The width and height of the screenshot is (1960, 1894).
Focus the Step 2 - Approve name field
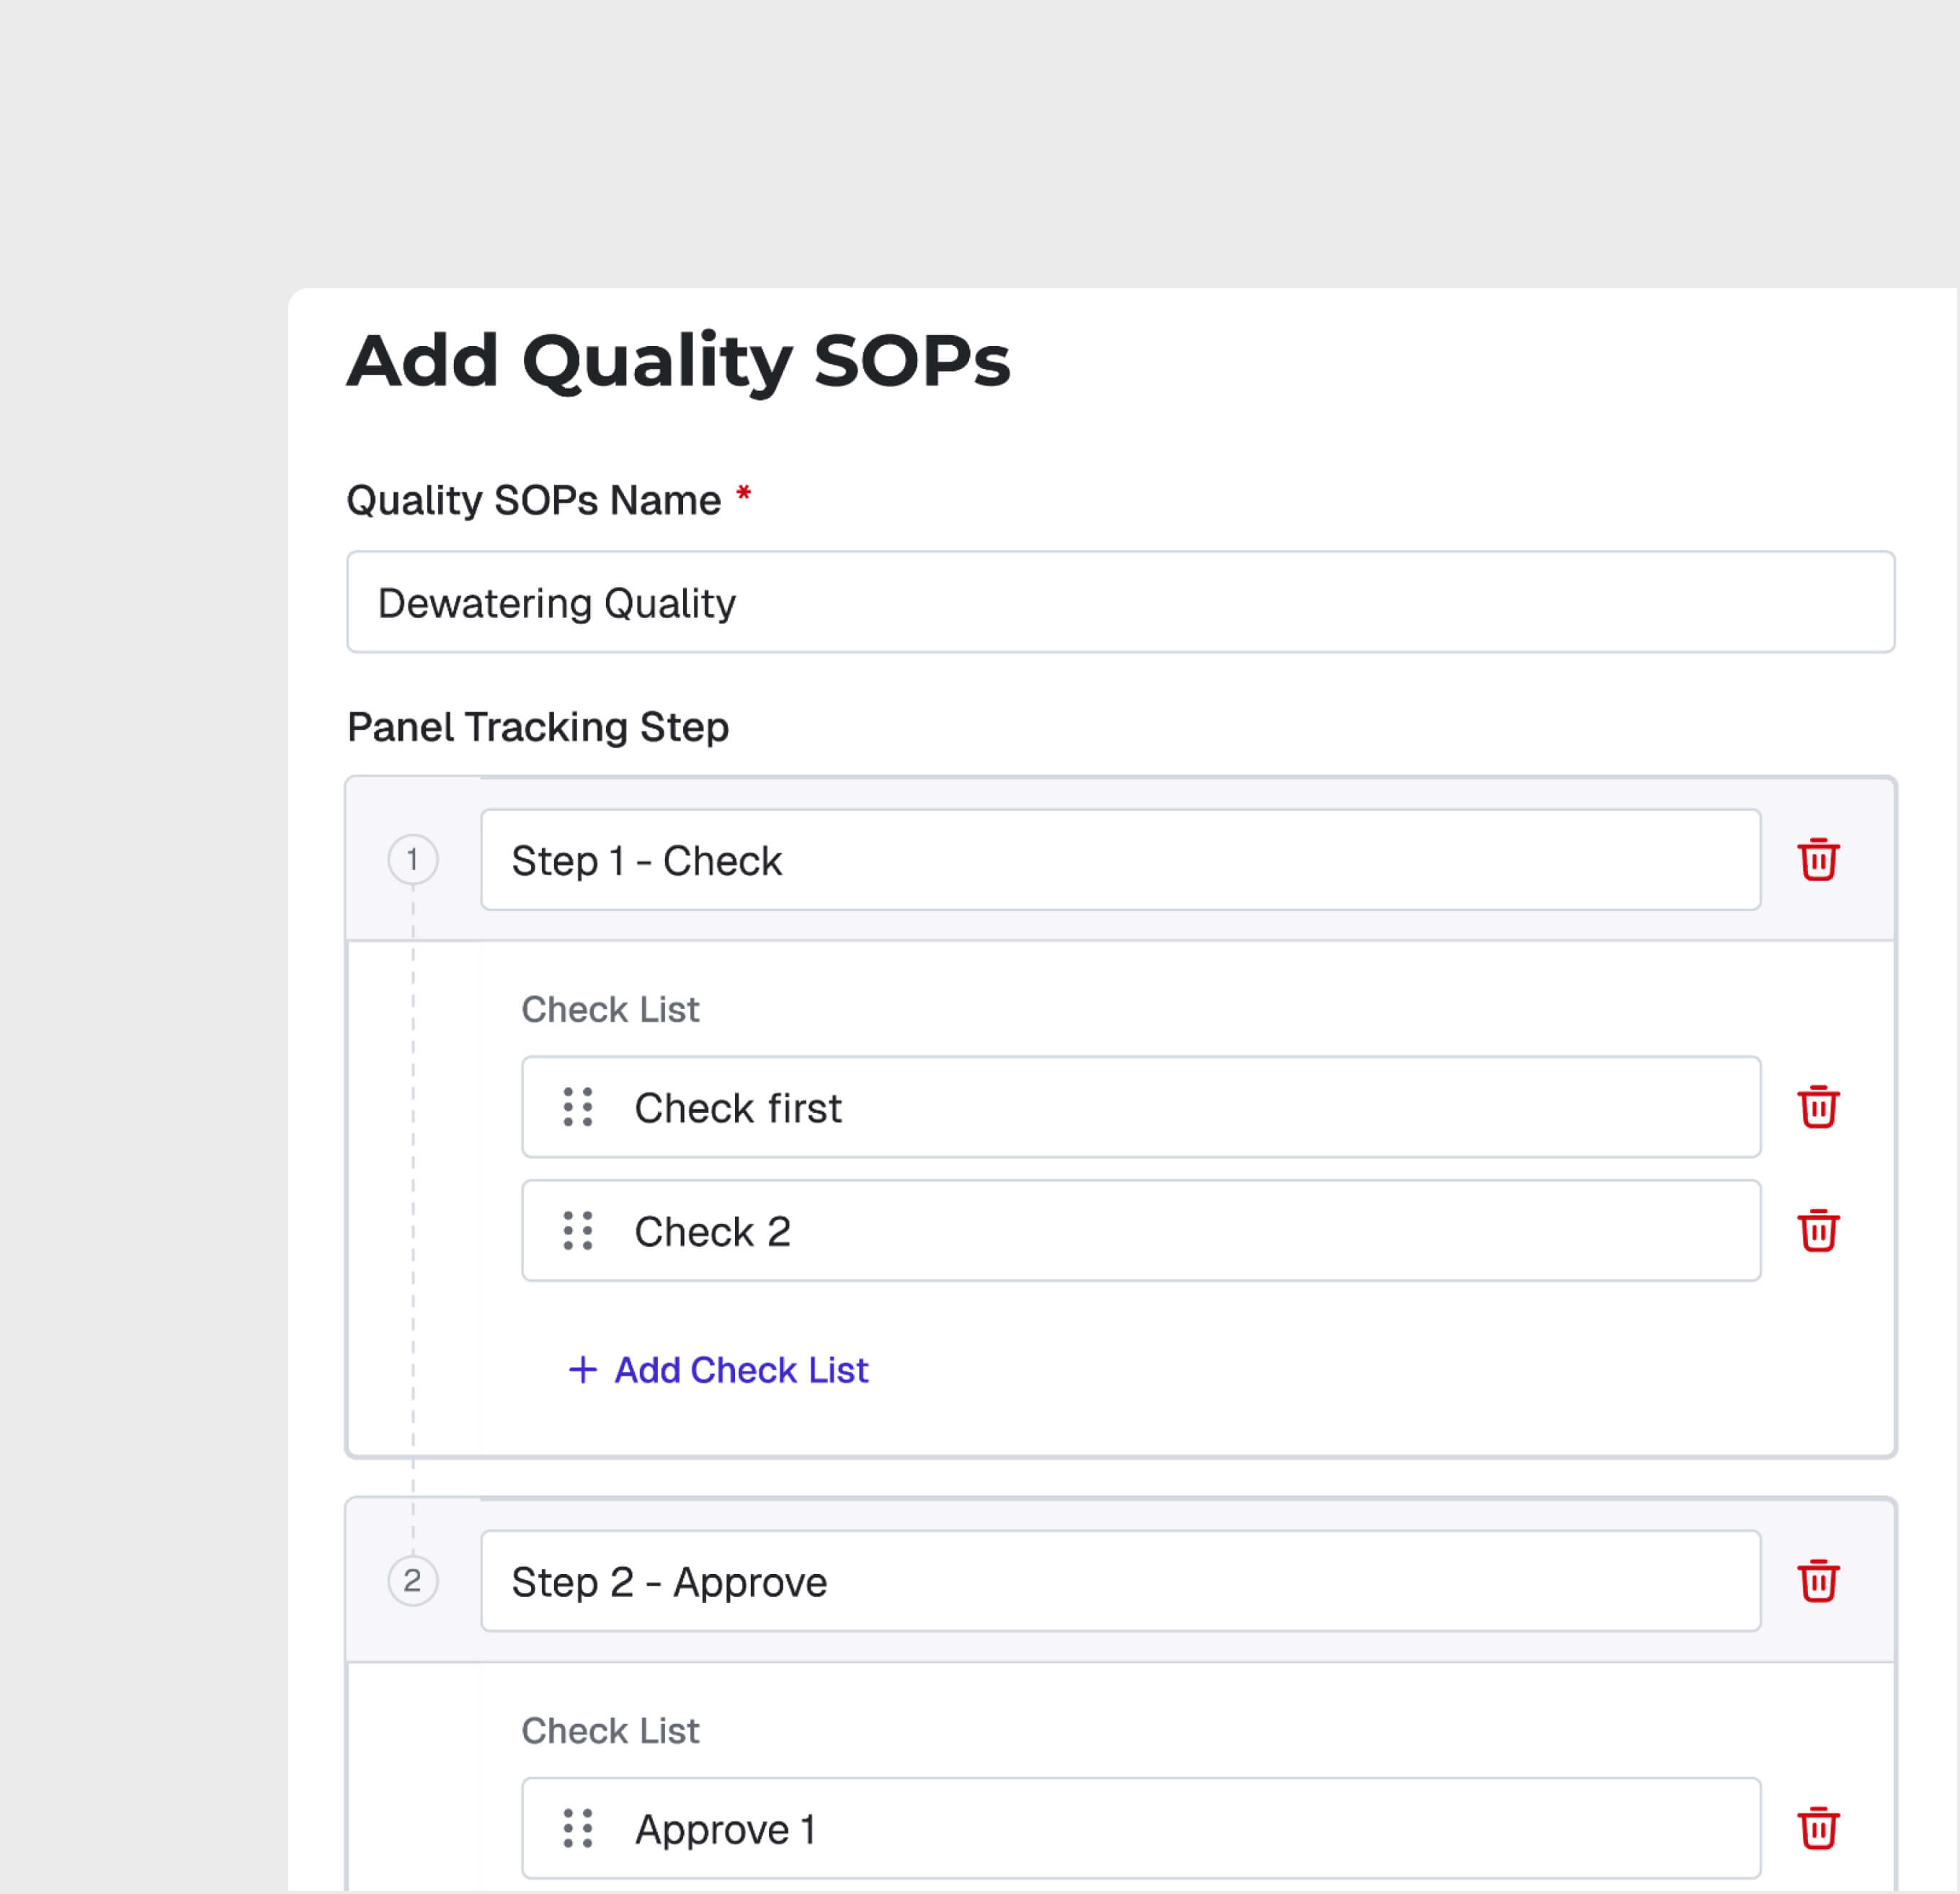[x=1120, y=1581]
